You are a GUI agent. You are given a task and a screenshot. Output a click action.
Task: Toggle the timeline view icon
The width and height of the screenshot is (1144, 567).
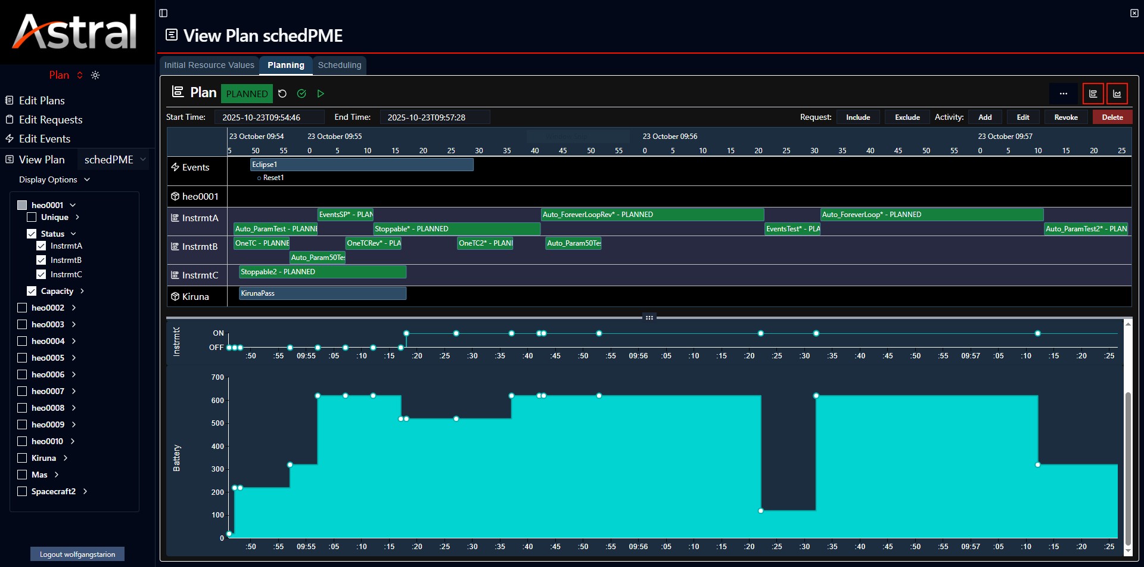[x=1093, y=94]
